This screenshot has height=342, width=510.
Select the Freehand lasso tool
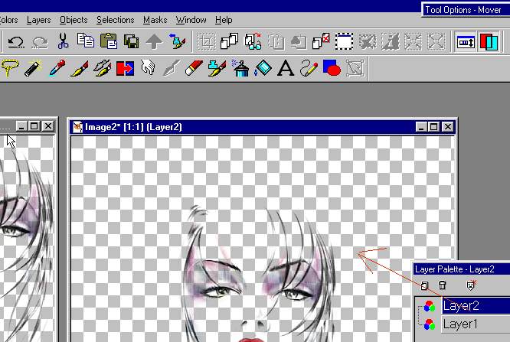tap(10, 67)
